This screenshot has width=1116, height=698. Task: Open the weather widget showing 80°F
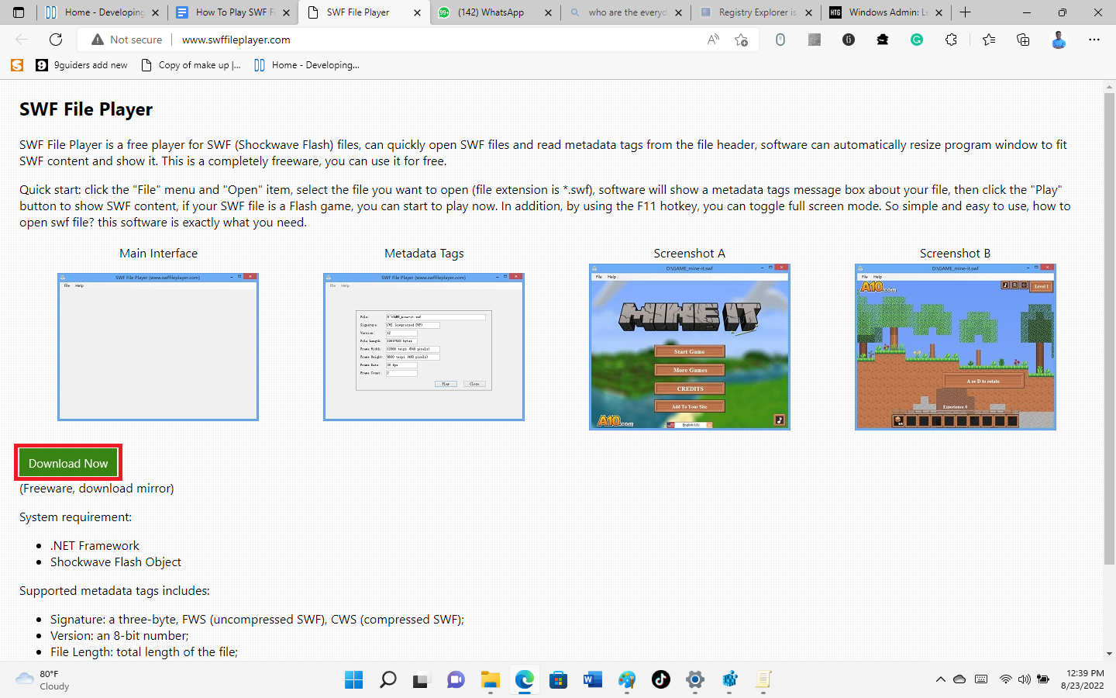[43, 680]
